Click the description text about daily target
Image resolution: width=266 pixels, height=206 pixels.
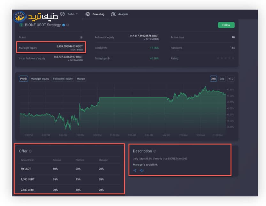point(160,158)
